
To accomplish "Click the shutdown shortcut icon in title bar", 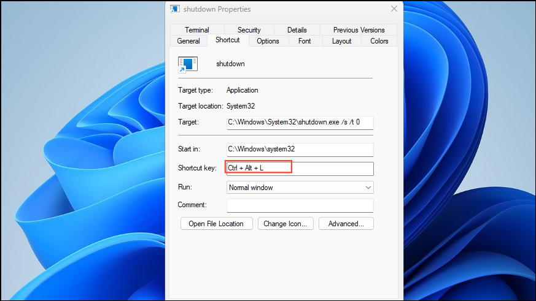I will tap(175, 9).
